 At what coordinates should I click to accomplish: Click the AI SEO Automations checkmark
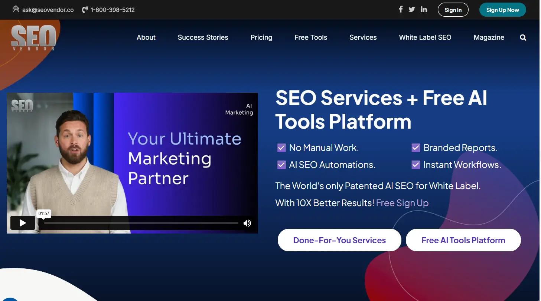(281, 165)
